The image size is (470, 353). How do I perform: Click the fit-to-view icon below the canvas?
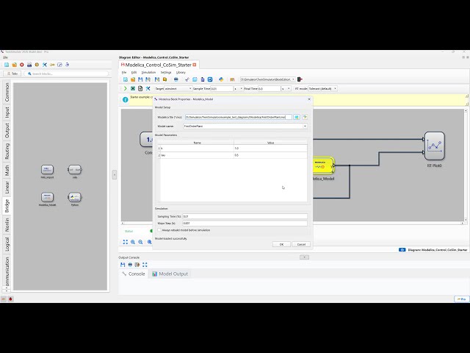coord(126,242)
